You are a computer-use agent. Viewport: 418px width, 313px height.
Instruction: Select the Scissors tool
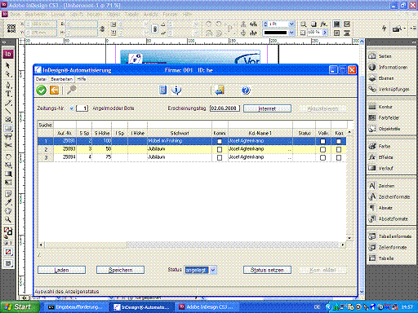click(8, 145)
